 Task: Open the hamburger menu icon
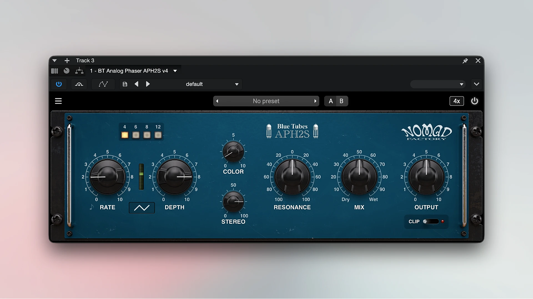pyautogui.click(x=58, y=101)
